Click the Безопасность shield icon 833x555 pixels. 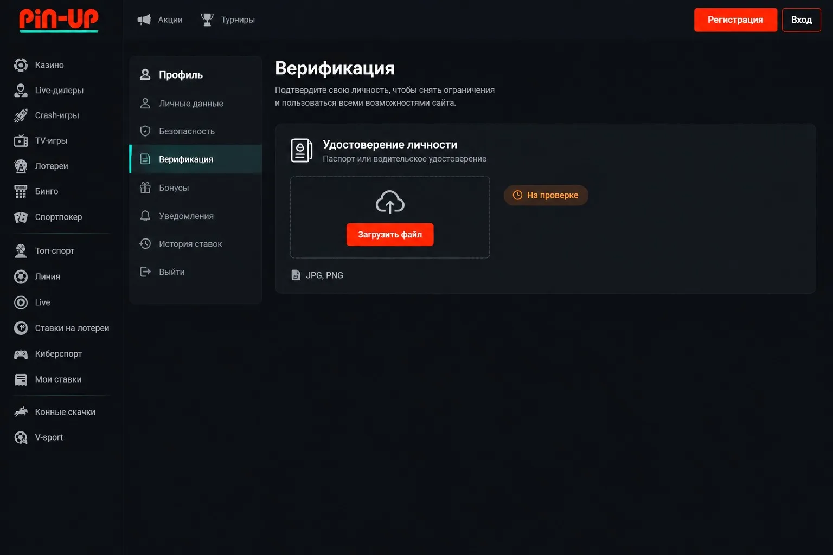click(145, 131)
